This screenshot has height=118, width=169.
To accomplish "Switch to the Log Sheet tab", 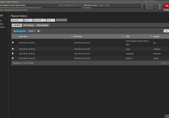I will click(x=17, y=25).
